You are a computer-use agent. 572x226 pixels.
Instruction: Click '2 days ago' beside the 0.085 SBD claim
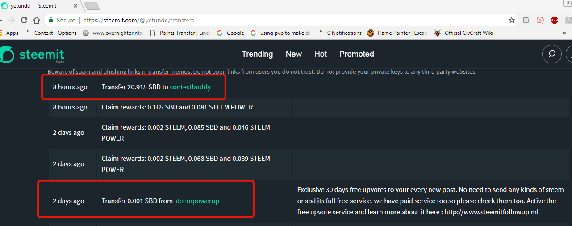[68, 133]
